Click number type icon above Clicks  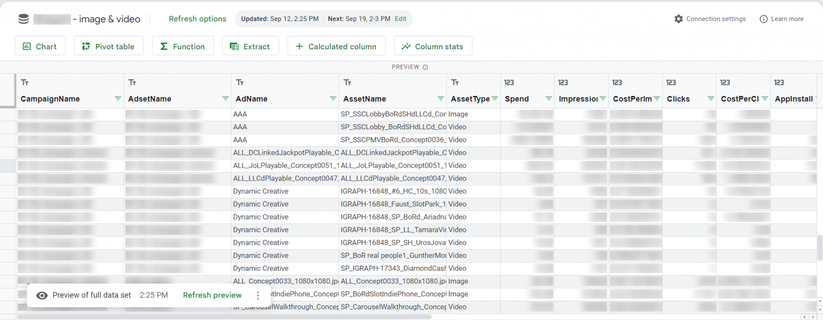[x=671, y=83]
